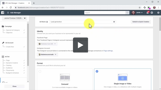
Task: Go to the Audience item in Ad Set
Action: (9, 68)
